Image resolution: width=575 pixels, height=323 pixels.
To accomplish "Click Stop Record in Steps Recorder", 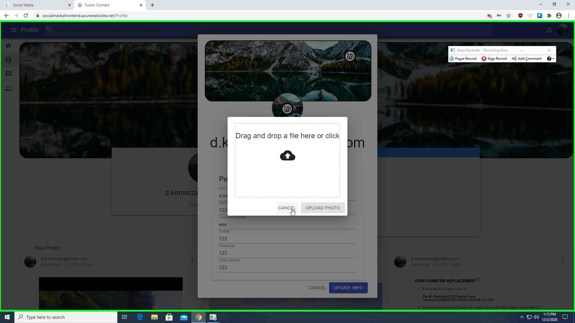I will [x=494, y=59].
